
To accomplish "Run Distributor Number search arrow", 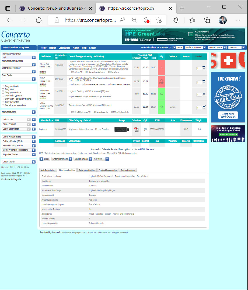I will (x=34, y=72).
